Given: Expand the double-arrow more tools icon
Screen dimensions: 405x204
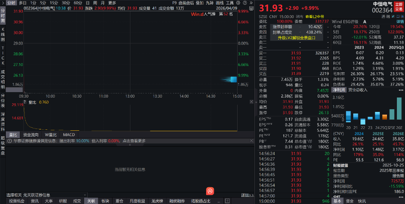Looking at the screenshot, I should coord(251,3).
